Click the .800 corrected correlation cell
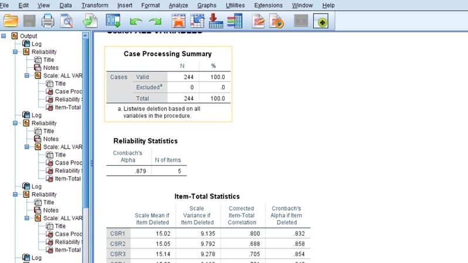 [255, 234]
